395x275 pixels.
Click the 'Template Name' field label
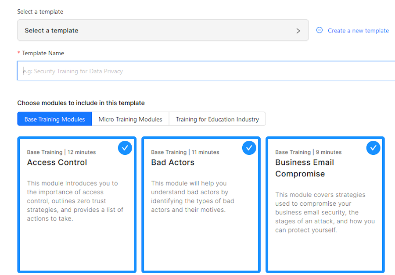tap(43, 53)
